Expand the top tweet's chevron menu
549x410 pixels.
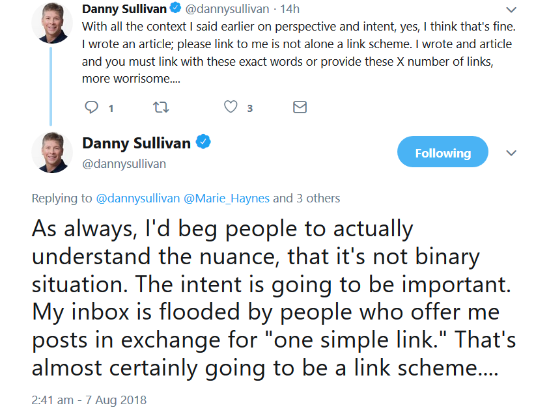[x=511, y=10]
